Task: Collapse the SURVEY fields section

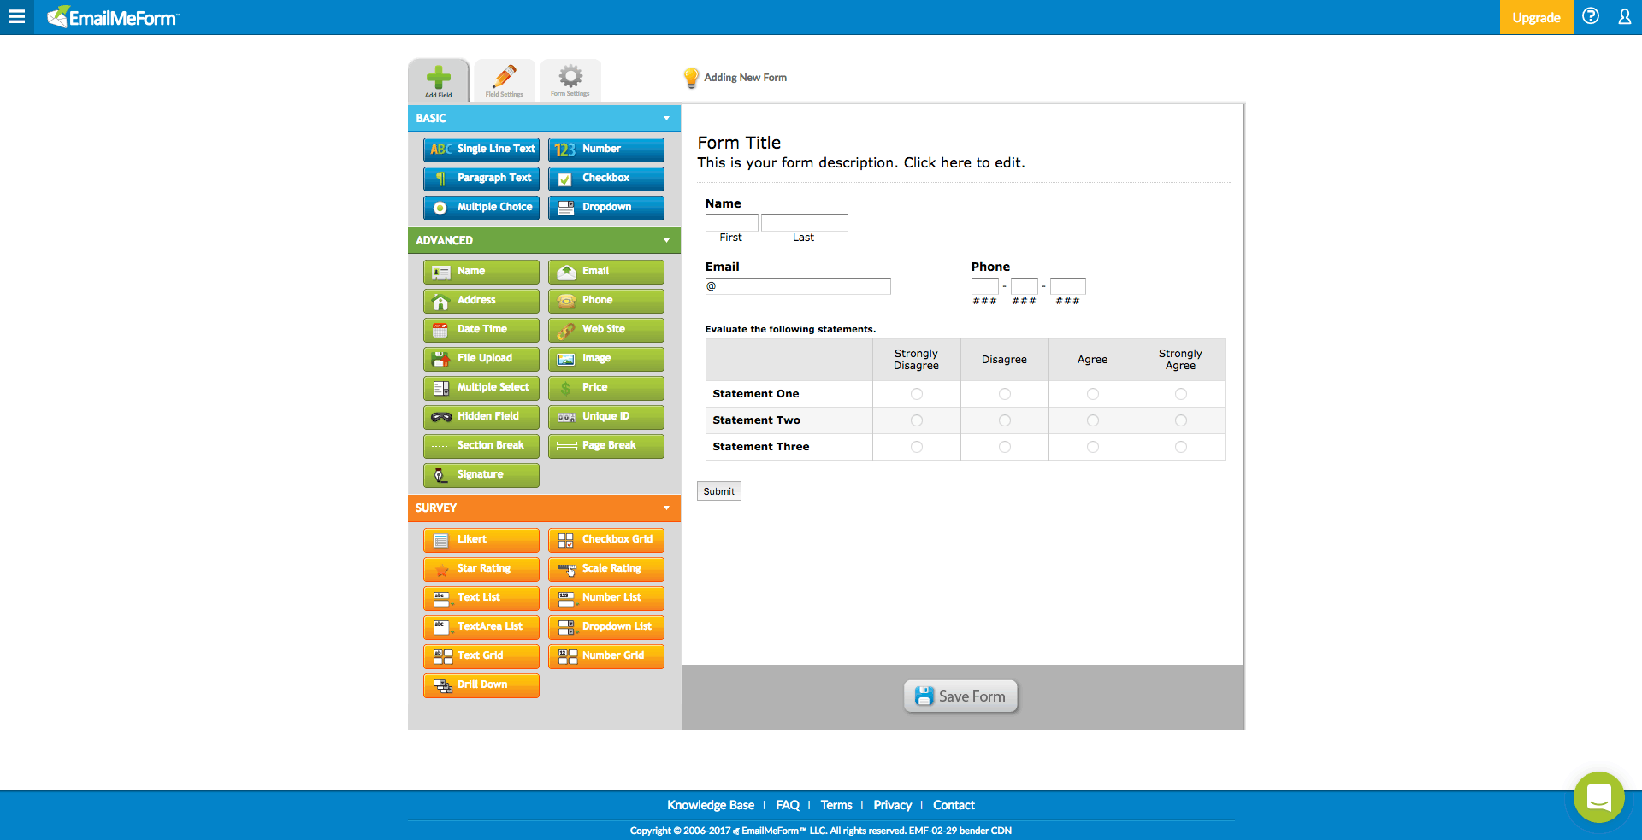Action: (667, 508)
